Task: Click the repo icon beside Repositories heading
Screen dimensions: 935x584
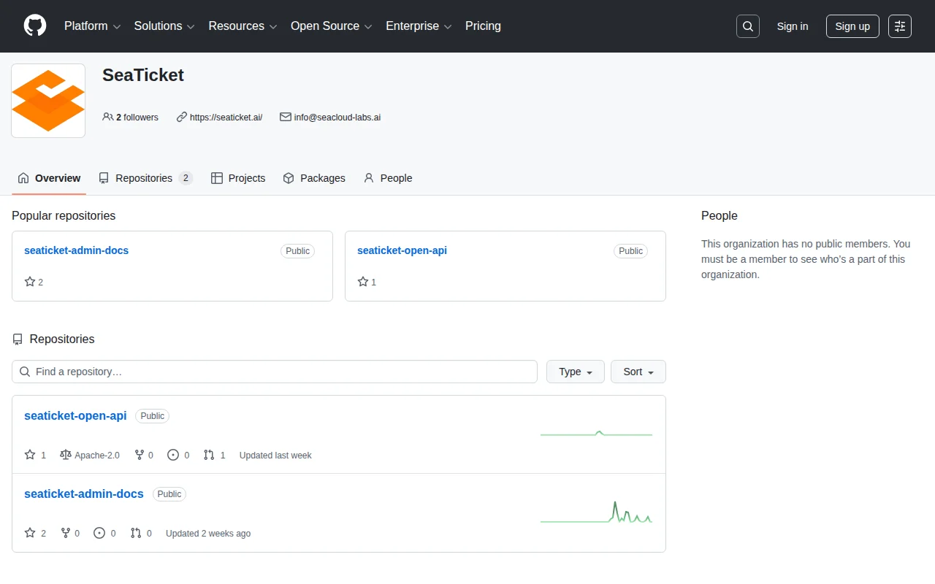Action: coord(18,339)
